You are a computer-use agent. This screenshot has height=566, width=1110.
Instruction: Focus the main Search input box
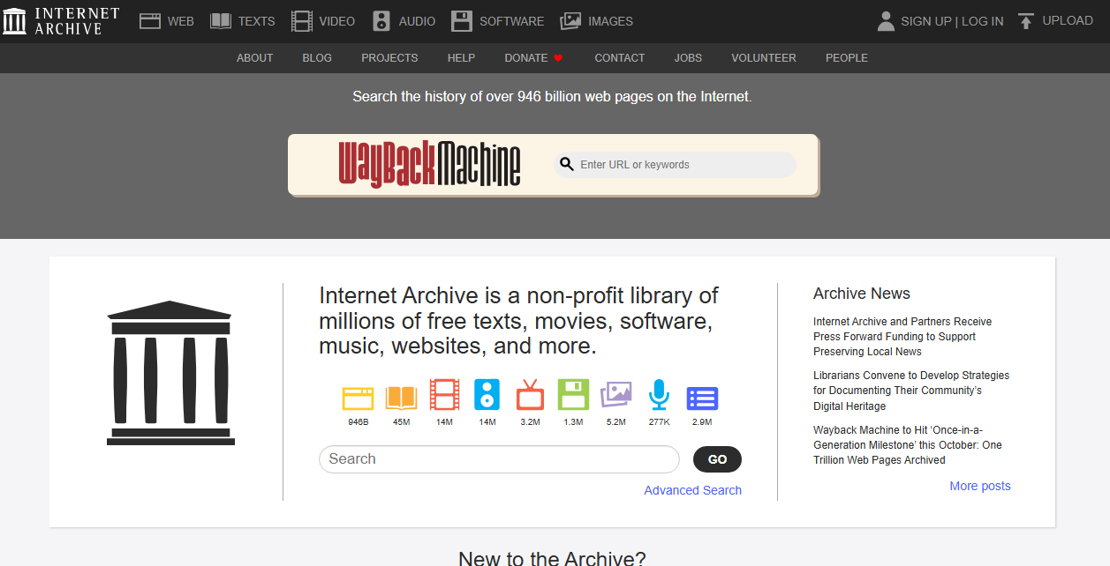point(499,459)
